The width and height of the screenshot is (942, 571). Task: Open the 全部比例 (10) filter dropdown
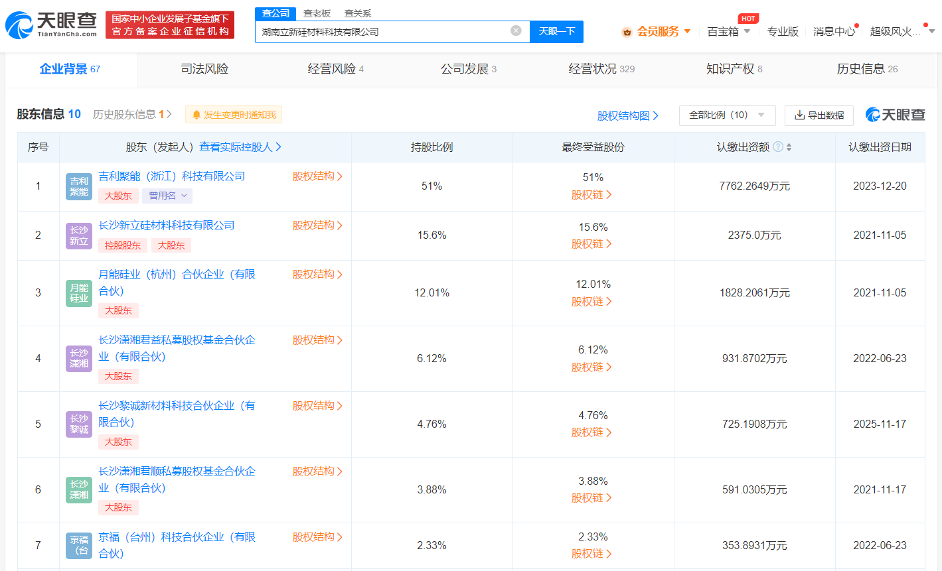[726, 115]
